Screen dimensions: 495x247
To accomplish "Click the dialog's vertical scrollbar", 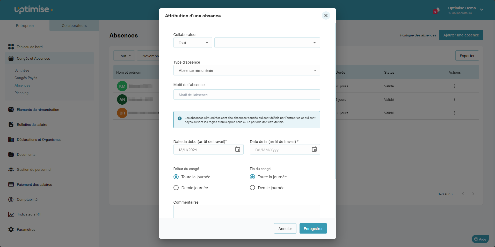I will coord(336,101).
